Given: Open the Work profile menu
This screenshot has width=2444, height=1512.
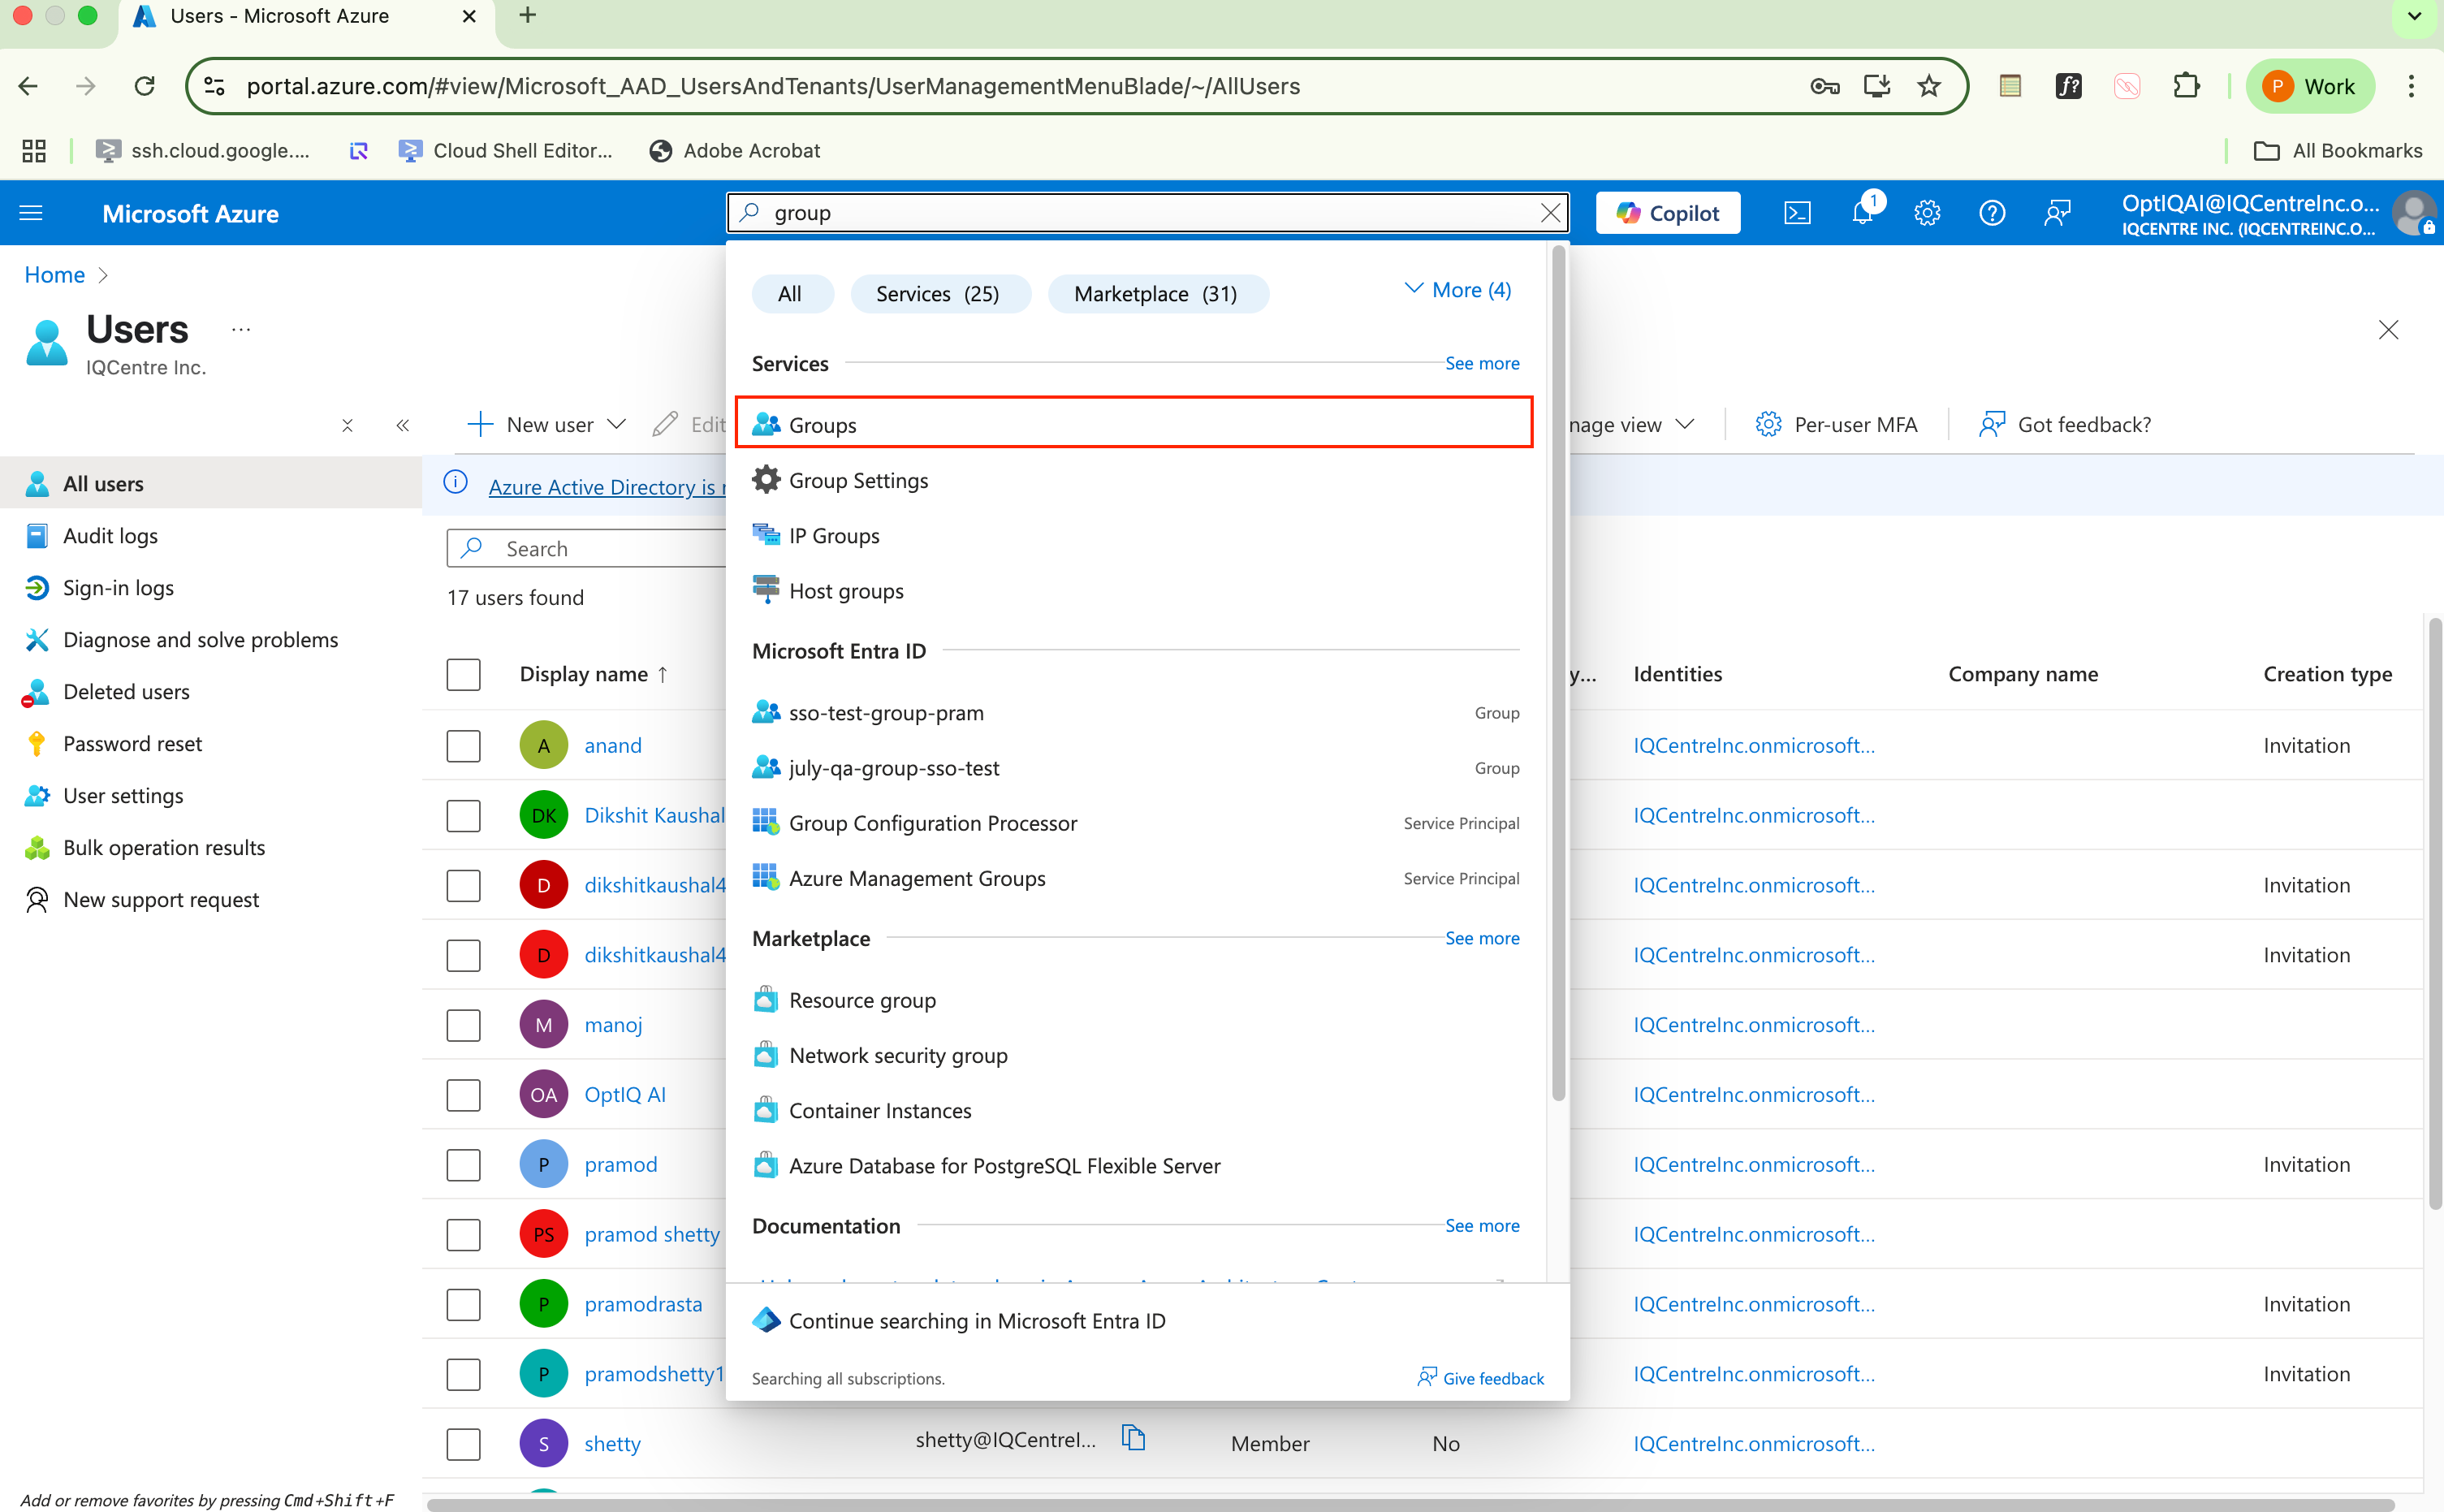Looking at the screenshot, I should coord(2309,86).
